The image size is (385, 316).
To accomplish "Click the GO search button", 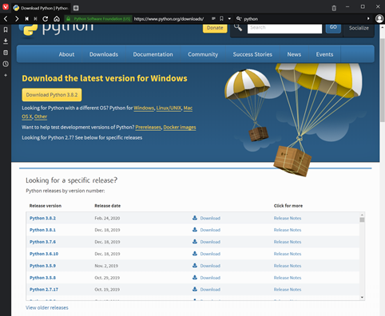I will (333, 28).
